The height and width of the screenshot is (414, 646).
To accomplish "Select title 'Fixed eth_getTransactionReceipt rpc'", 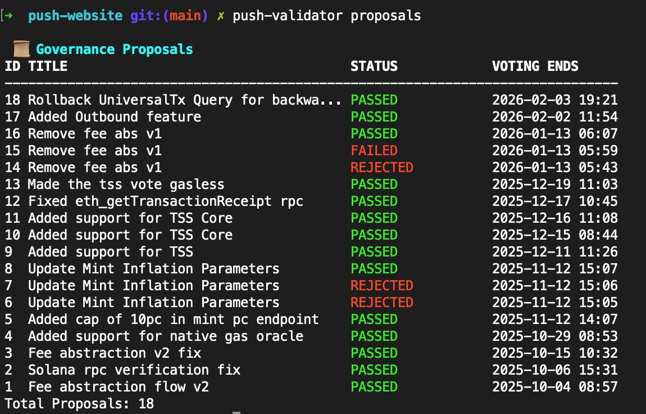I will point(166,201).
